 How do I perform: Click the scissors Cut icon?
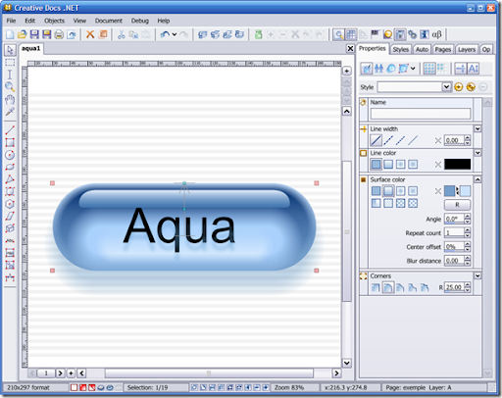point(122,34)
